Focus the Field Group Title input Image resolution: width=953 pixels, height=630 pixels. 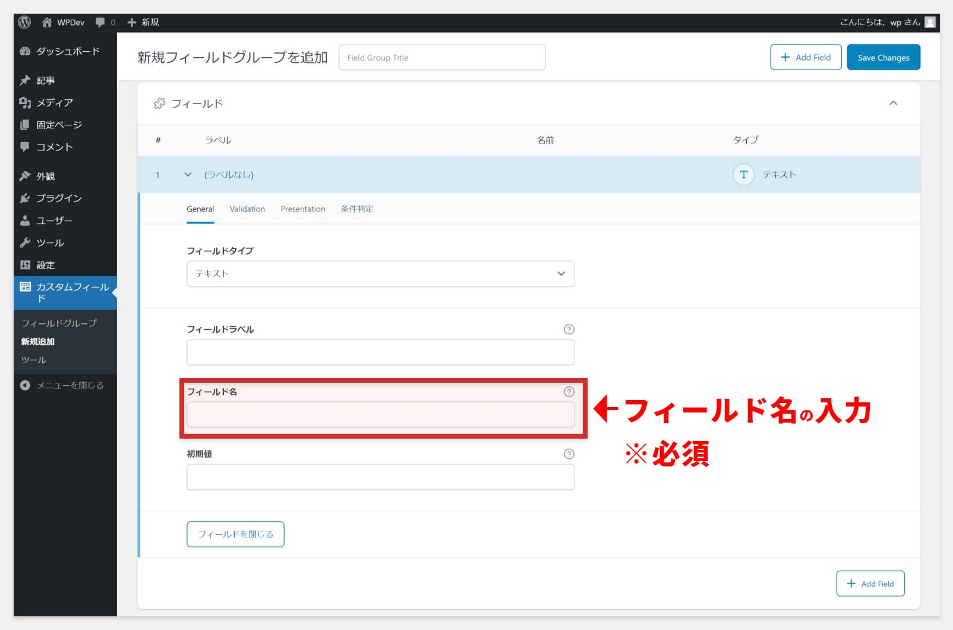pos(442,58)
